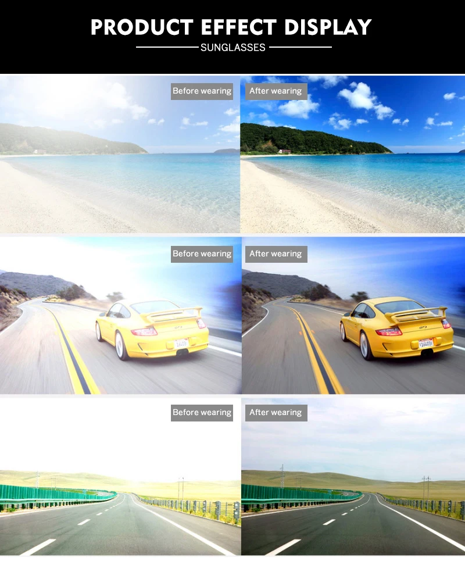Click the beach photo's Before wearing label
Viewport: 465px width, 561px height.
point(202,91)
